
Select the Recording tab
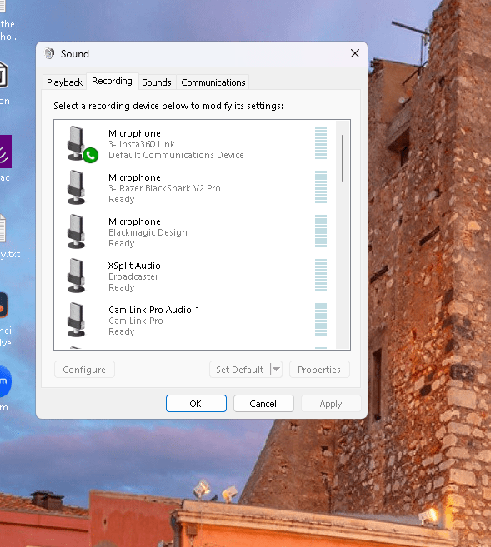[x=112, y=81]
